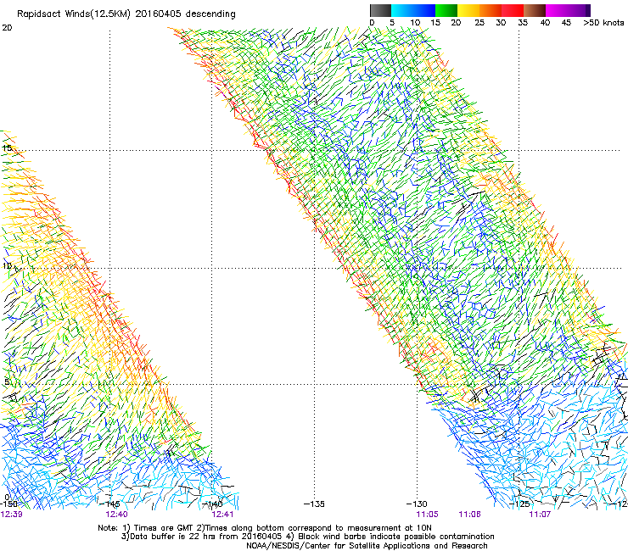Choose the magenta 40–45 knots legend segment
This screenshot has height=551, width=628.
coord(557,10)
